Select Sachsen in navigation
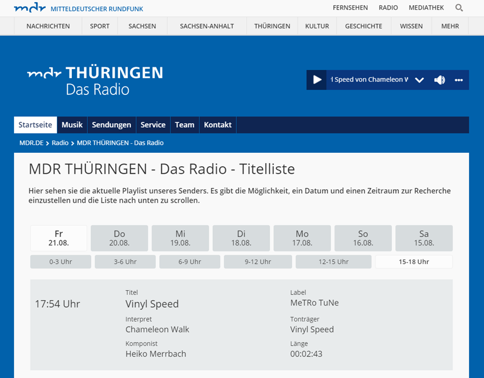 point(142,26)
